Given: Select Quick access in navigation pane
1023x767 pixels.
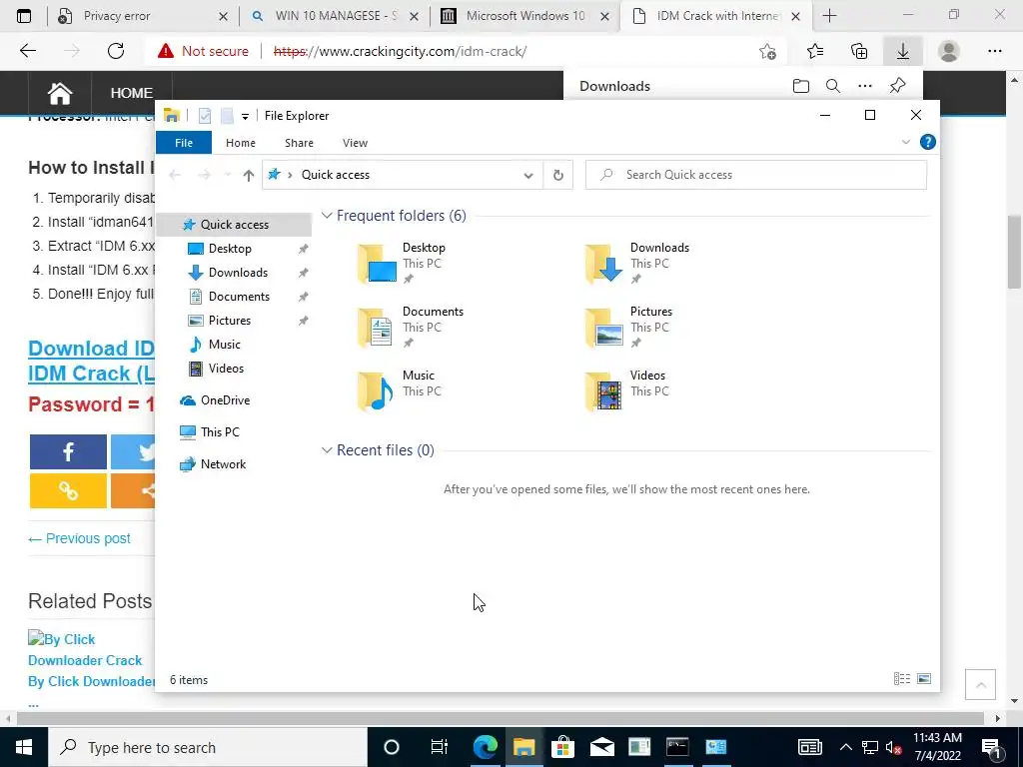Looking at the screenshot, I should pos(234,225).
